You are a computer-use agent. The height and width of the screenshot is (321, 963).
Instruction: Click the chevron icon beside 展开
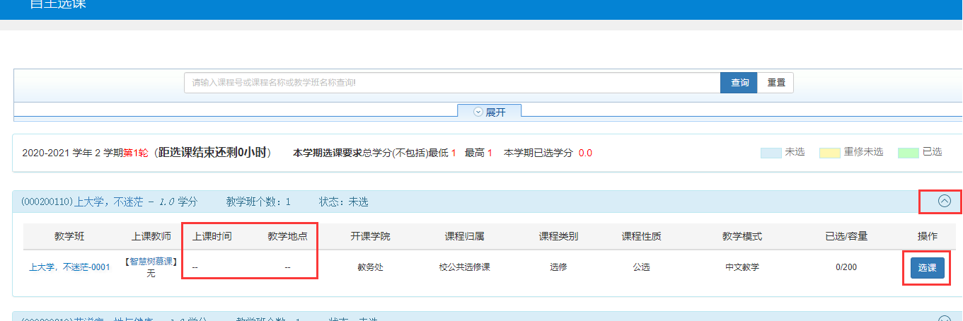pyautogui.click(x=478, y=112)
